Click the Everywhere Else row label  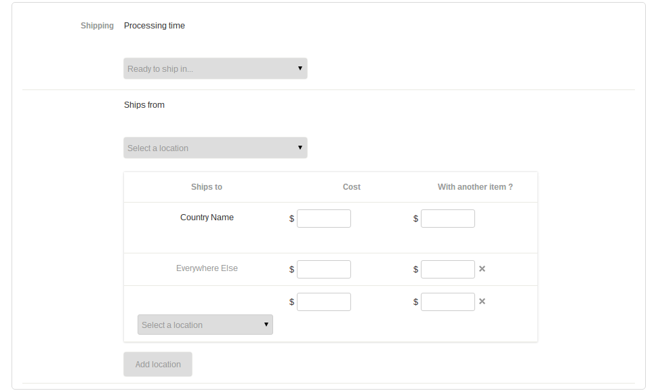(207, 268)
